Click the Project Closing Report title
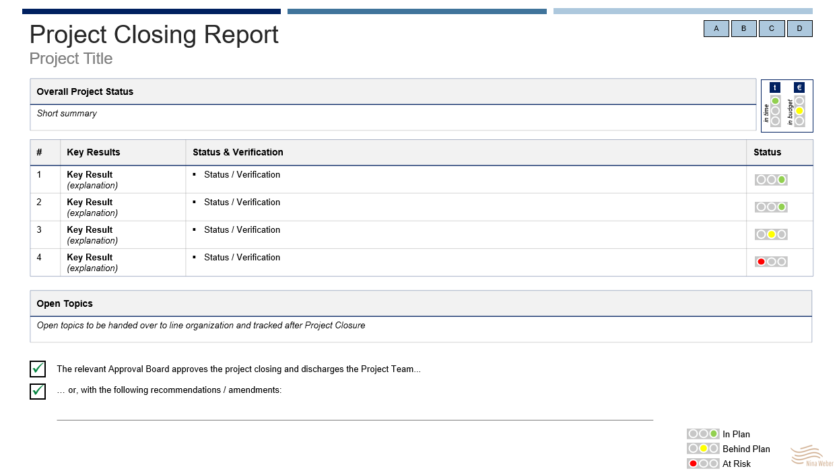839x475 pixels. point(154,34)
